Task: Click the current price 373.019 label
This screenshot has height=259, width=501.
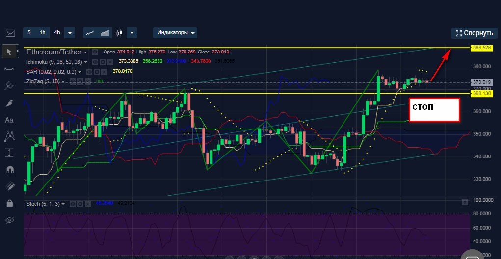Action: [482, 82]
